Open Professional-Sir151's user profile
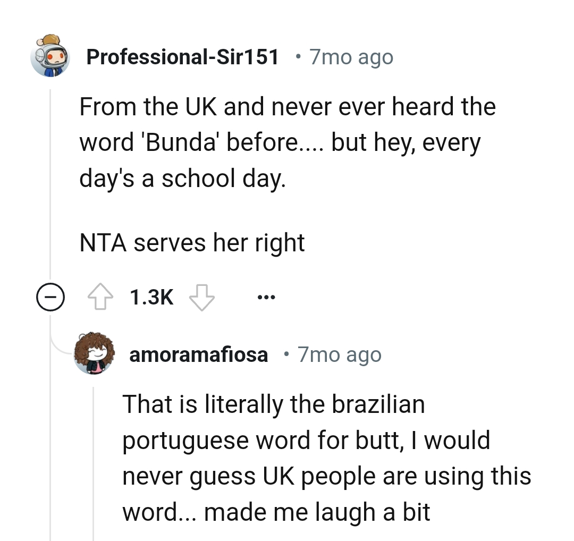This screenshot has width=574, height=541. tap(182, 56)
